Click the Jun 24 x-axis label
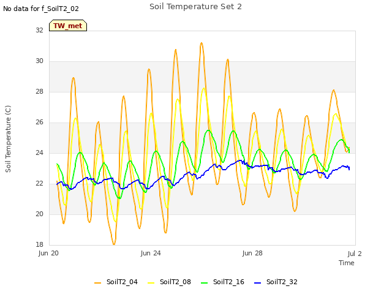 point(151,253)
